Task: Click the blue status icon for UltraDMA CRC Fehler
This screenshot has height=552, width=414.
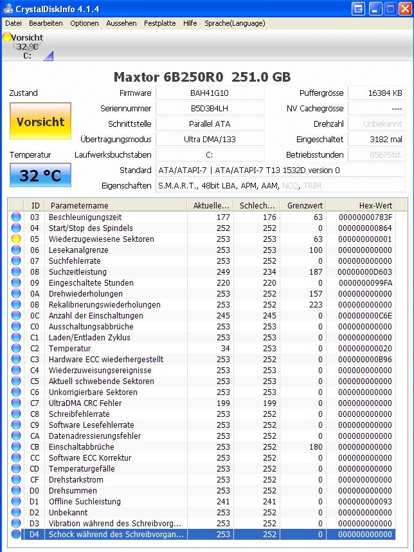Action: (16, 403)
